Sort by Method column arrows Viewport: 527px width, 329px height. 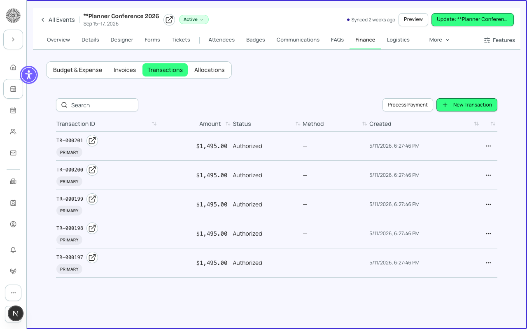pyautogui.click(x=364, y=124)
